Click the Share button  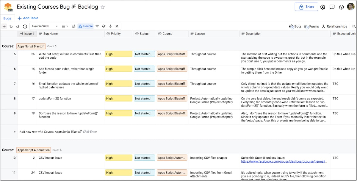(x=306, y=7)
